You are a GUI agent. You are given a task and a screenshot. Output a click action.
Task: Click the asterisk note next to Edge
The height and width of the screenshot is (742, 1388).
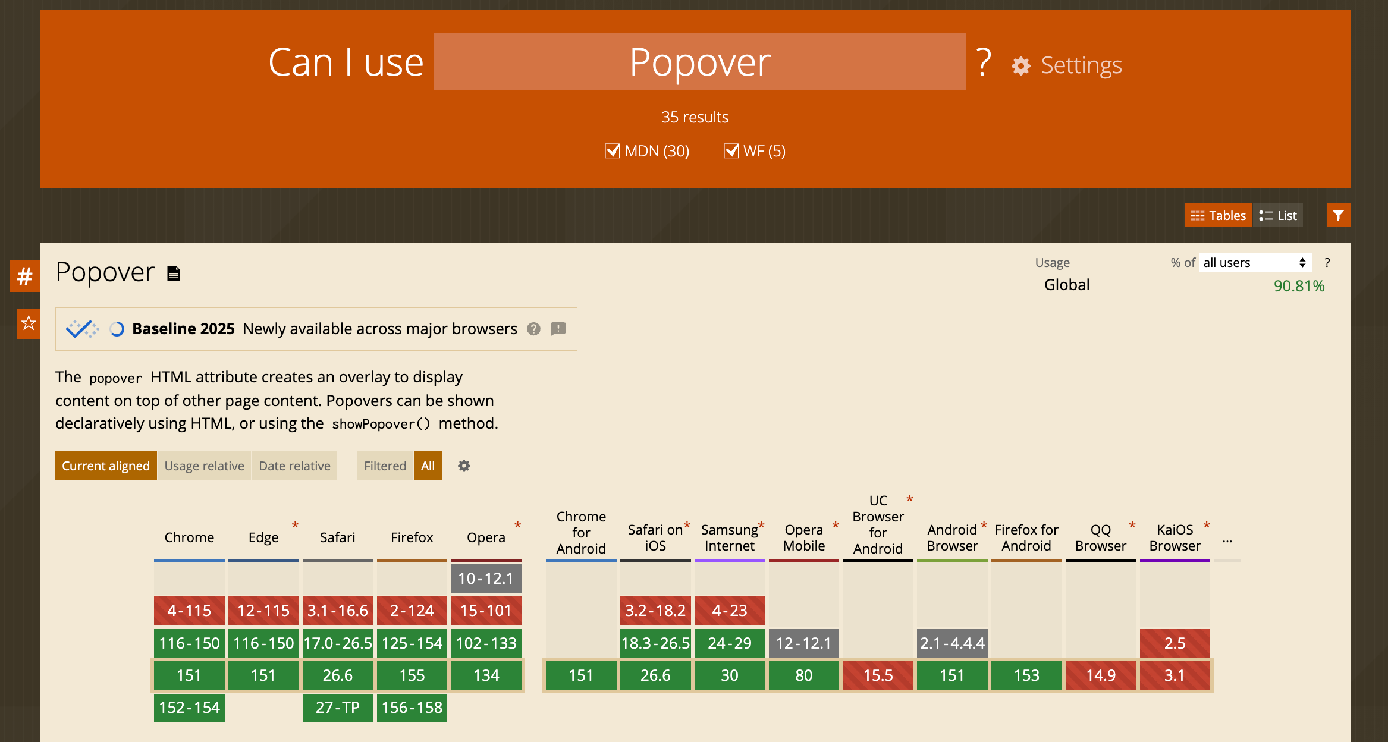(x=295, y=525)
